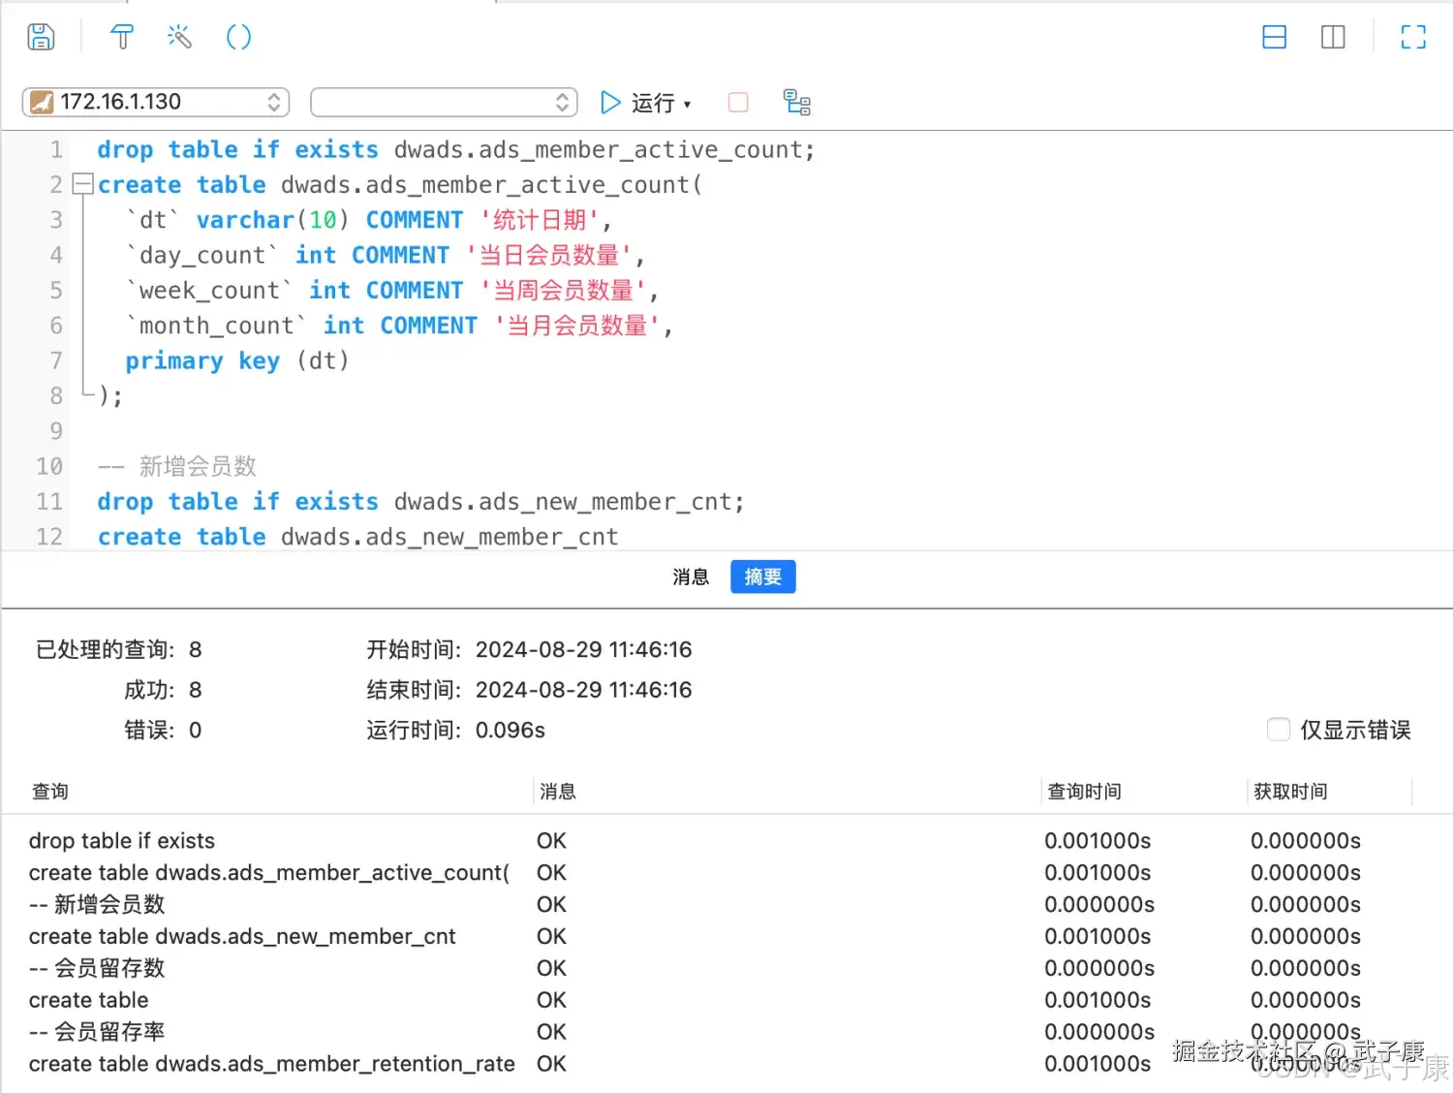Click the magic wand code snippet icon
Image resolution: width=1453 pixels, height=1093 pixels.
pyautogui.click(x=179, y=37)
